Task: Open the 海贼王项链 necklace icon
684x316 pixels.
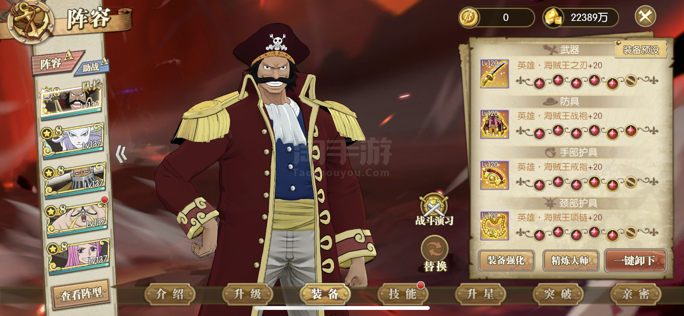Action: pos(494,226)
